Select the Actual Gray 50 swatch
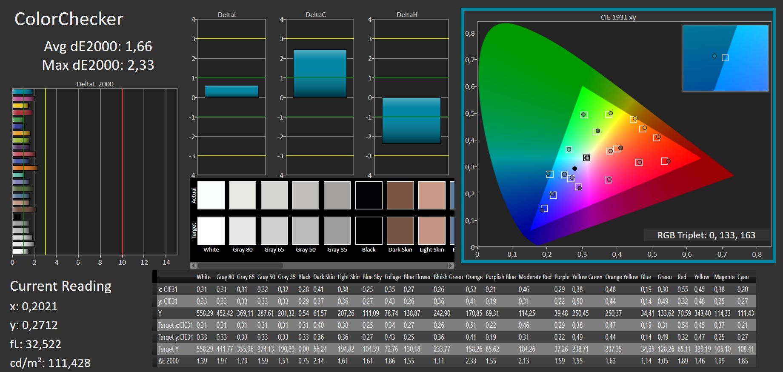 306,195
